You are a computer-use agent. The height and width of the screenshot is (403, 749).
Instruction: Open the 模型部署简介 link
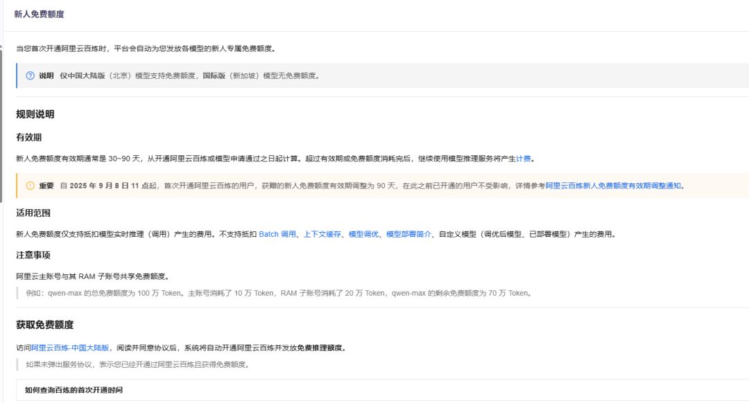point(408,234)
